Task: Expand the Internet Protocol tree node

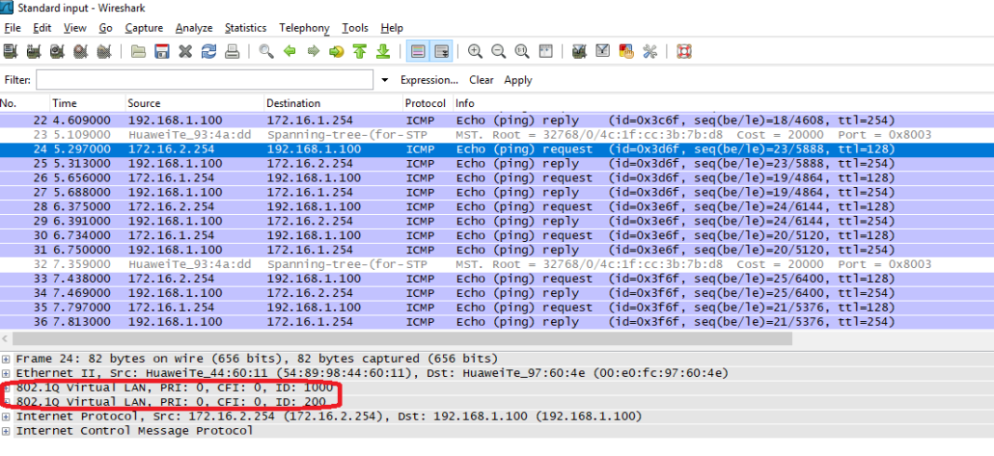Action: [7, 416]
